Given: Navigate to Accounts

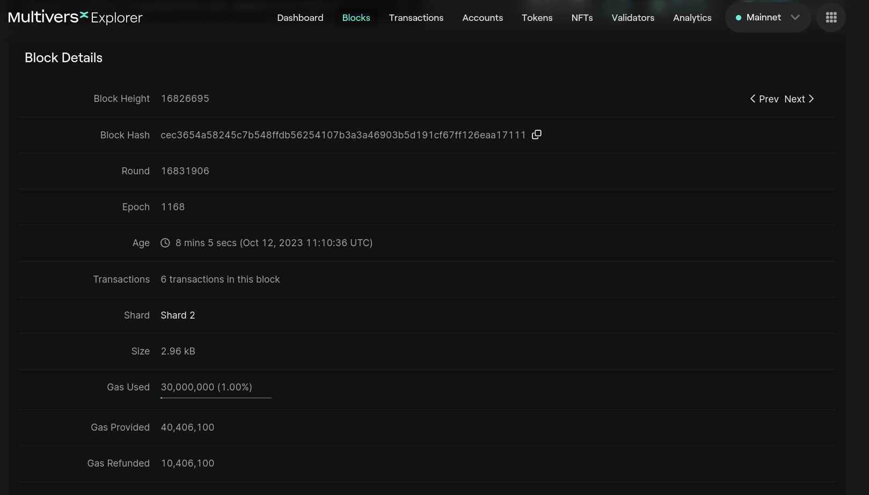Looking at the screenshot, I should click(483, 18).
